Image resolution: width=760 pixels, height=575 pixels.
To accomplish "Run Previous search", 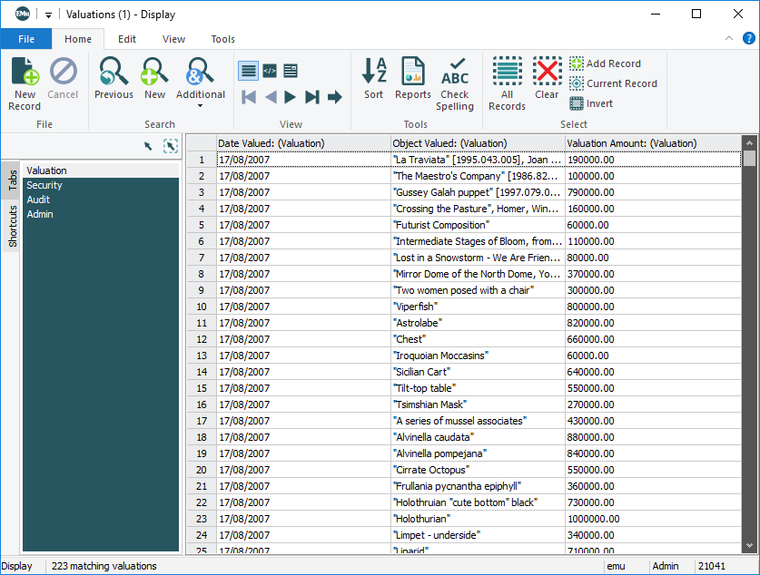I will click(114, 79).
